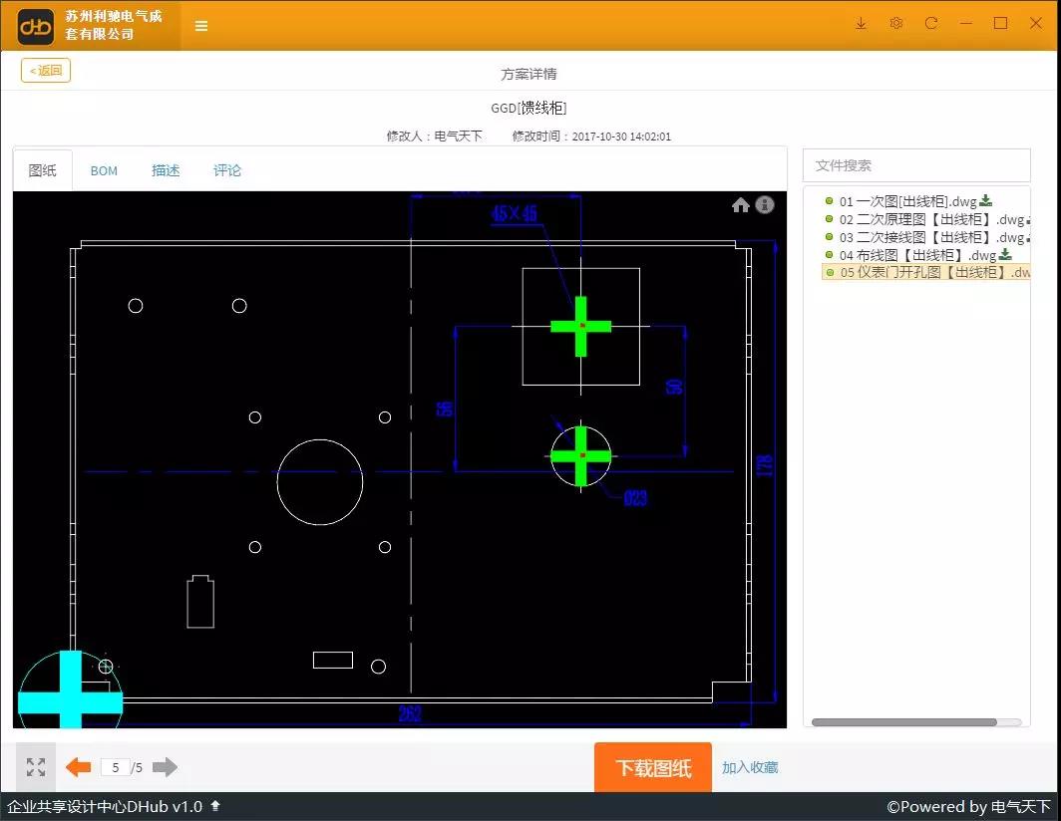Click the file list horizontal scrollbar
This screenshot has height=821, width=1061.
[x=904, y=722]
